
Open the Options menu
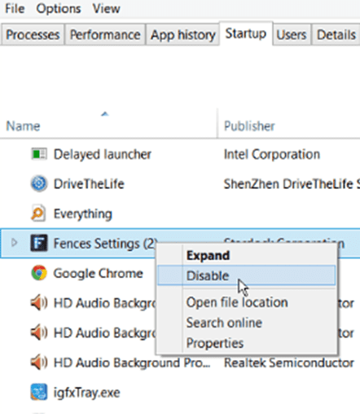point(59,9)
